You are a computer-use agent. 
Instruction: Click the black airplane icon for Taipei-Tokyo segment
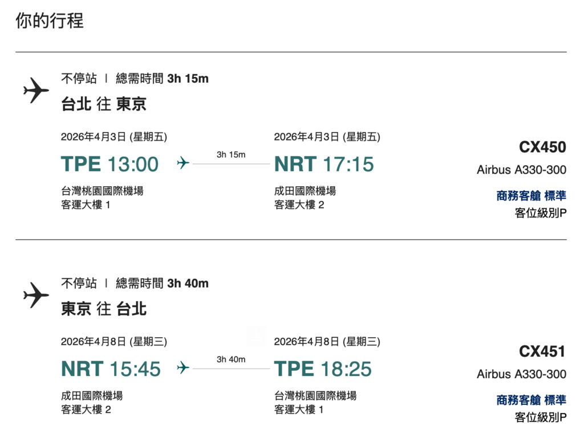[x=36, y=91]
